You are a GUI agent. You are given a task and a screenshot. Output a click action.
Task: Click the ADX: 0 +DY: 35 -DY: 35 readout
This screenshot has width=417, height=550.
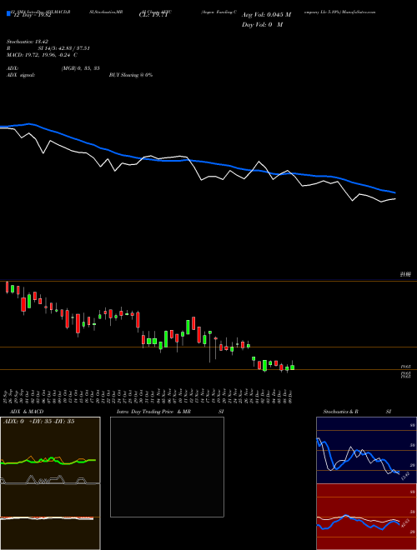coord(39,422)
